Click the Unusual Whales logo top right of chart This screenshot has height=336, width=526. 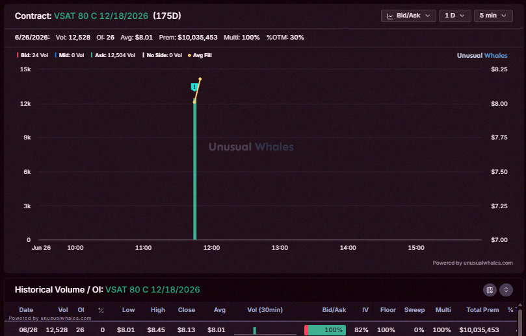(x=482, y=56)
